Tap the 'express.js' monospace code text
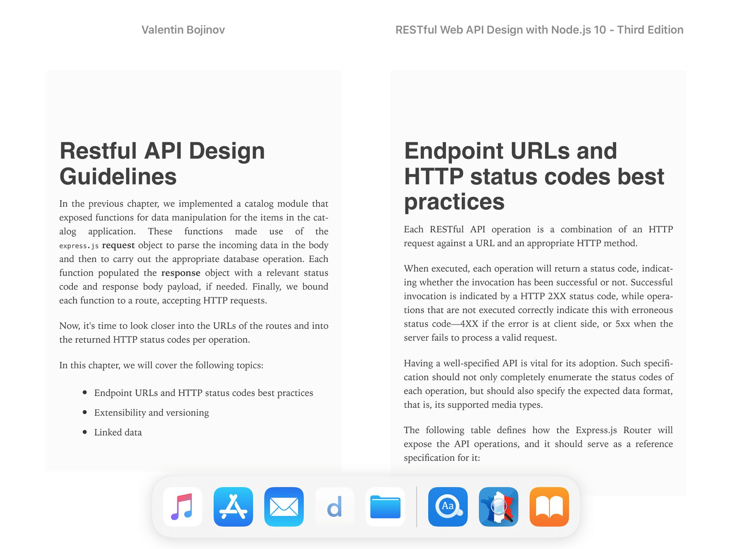 79,246
